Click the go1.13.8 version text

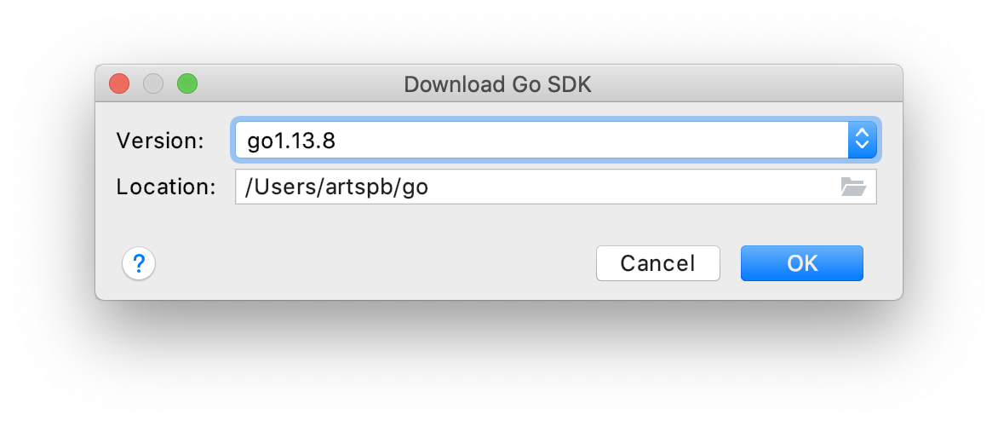[x=291, y=141]
